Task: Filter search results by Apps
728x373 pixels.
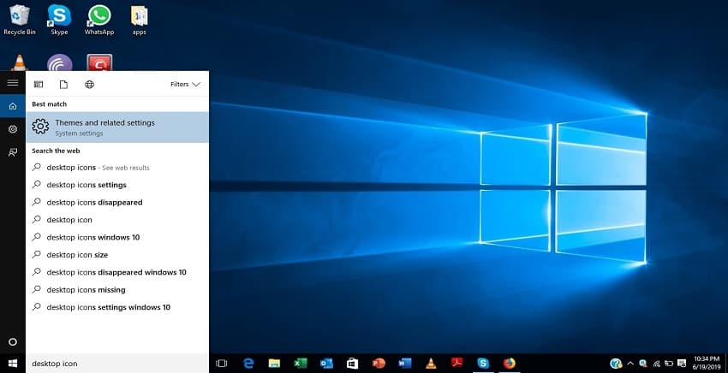Action: (x=39, y=84)
